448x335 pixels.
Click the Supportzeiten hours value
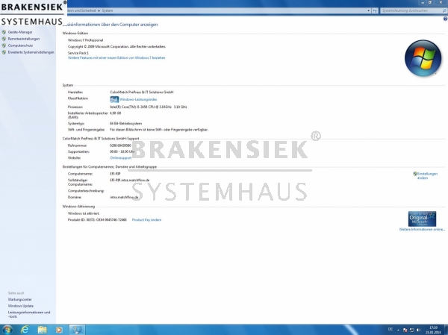tap(122, 151)
